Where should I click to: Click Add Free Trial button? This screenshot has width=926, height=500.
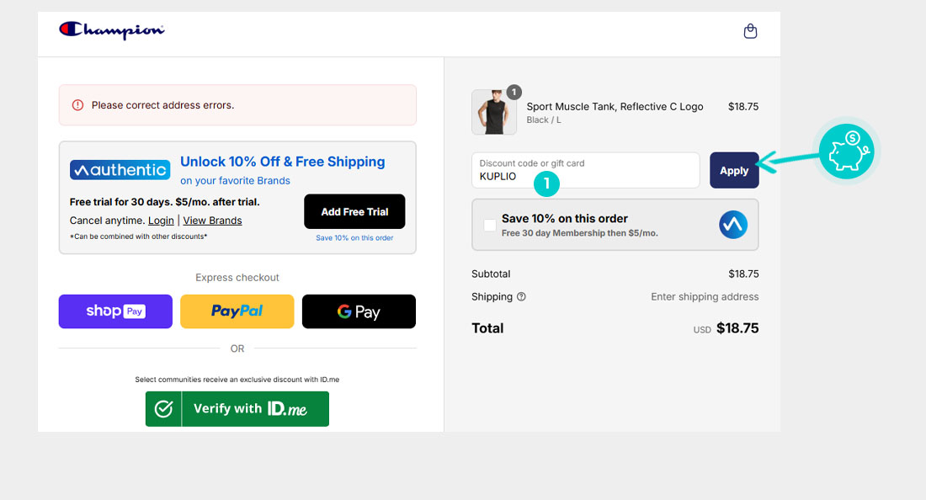(354, 212)
